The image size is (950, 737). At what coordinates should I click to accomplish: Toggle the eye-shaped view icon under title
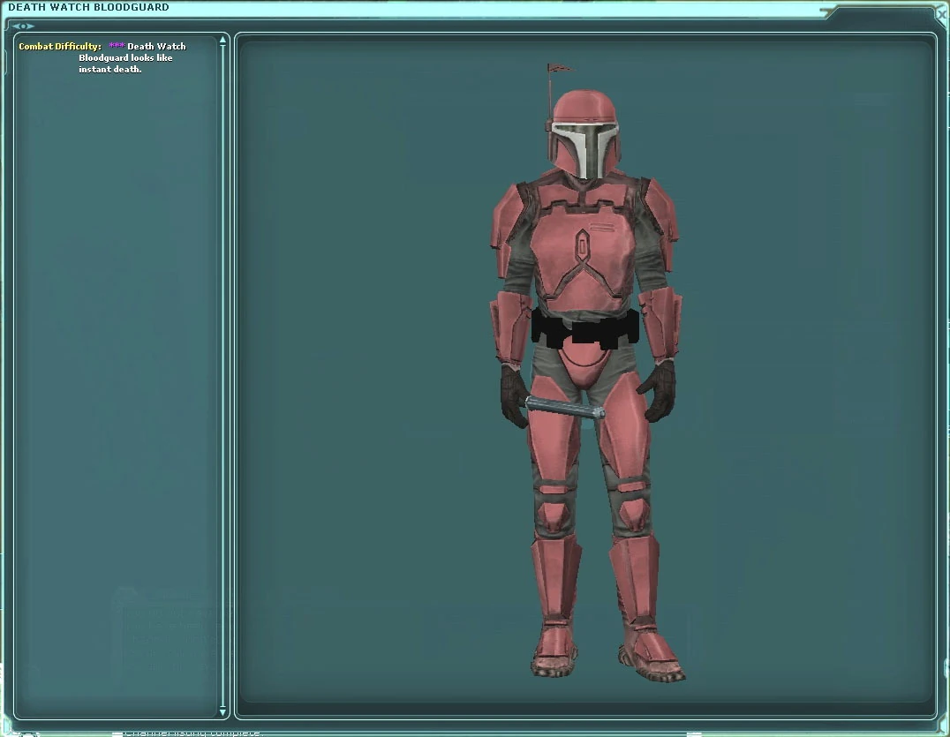point(23,26)
